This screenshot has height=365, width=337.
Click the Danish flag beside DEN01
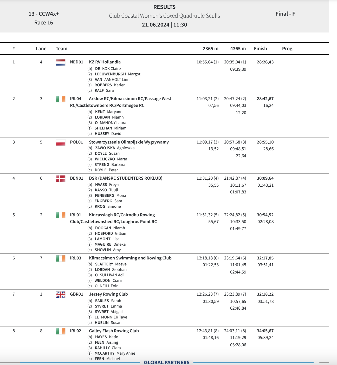pos(60,179)
